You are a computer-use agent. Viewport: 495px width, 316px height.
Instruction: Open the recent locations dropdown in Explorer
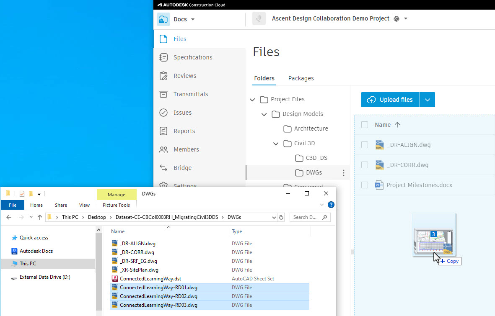tap(31, 217)
